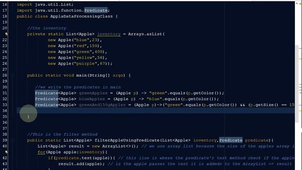302x170 pixels.
Task: Click new ArrayList<>() on line 40
Action: click(x=114, y=146)
